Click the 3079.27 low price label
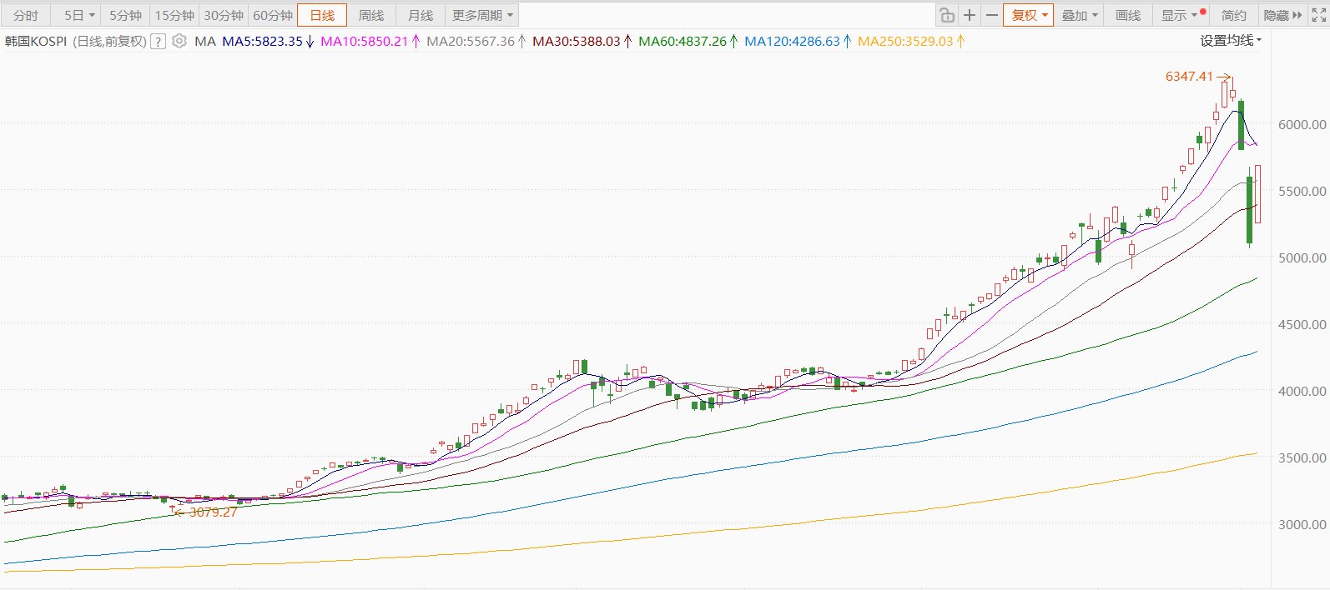 pos(213,512)
